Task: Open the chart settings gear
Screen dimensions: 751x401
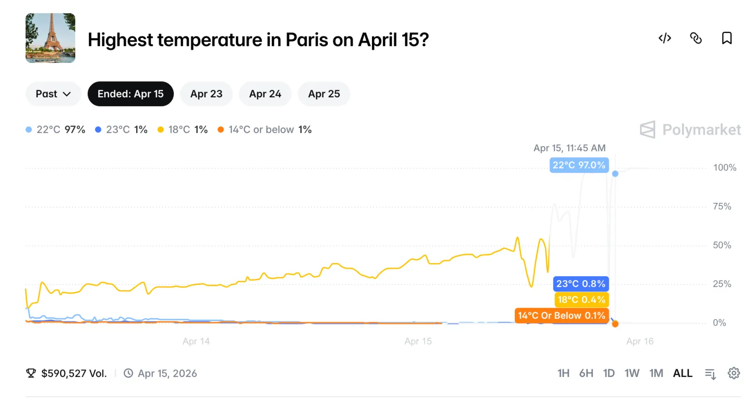Action: click(x=734, y=373)
